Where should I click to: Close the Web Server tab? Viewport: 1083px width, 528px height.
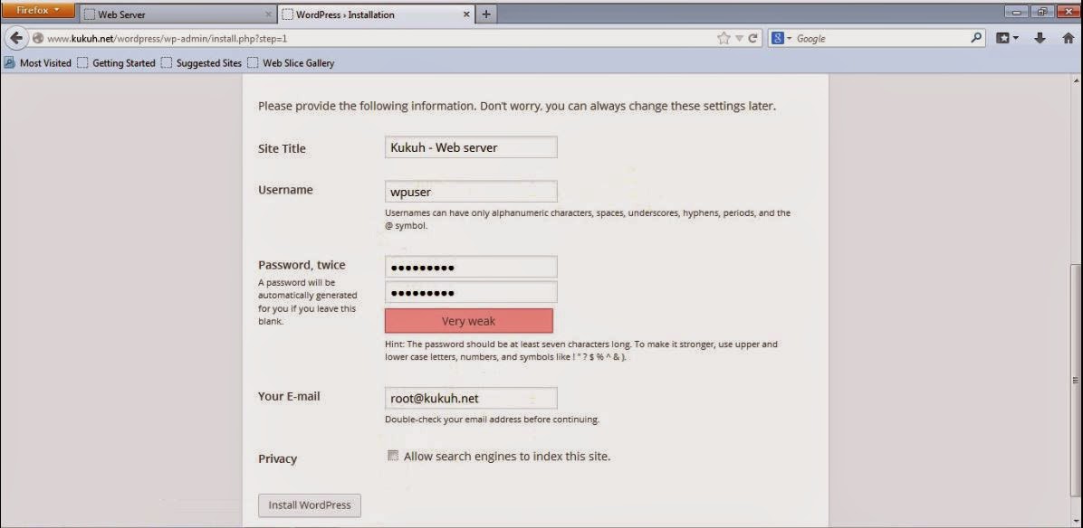[269, 14]
